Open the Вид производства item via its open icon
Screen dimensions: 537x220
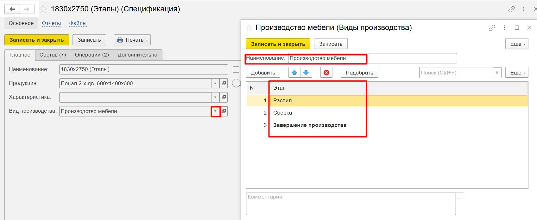tap(224, 111)
